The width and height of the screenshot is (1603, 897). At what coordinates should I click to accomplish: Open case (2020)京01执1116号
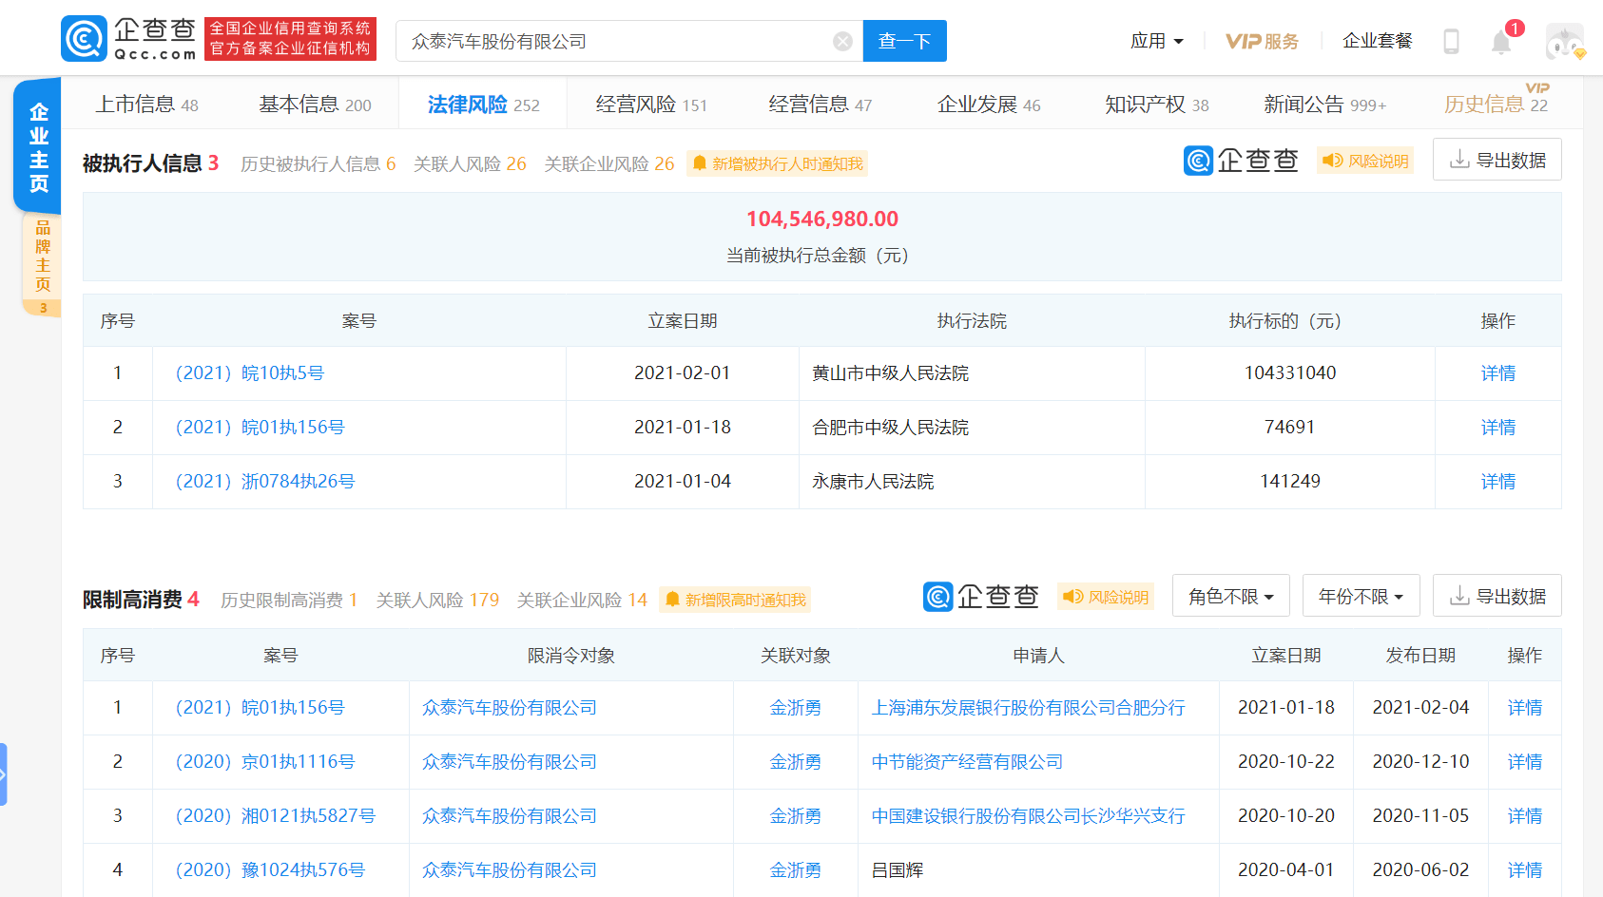click(265, 762)
